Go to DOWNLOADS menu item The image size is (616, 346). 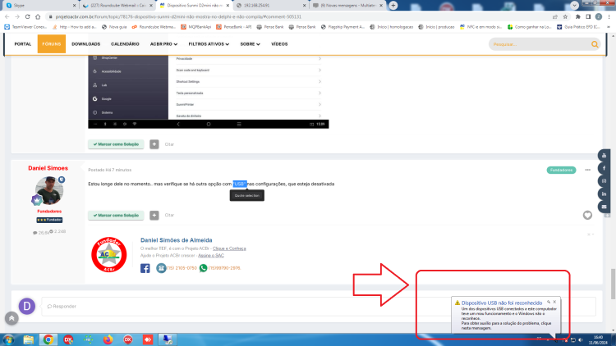[86, 44]
